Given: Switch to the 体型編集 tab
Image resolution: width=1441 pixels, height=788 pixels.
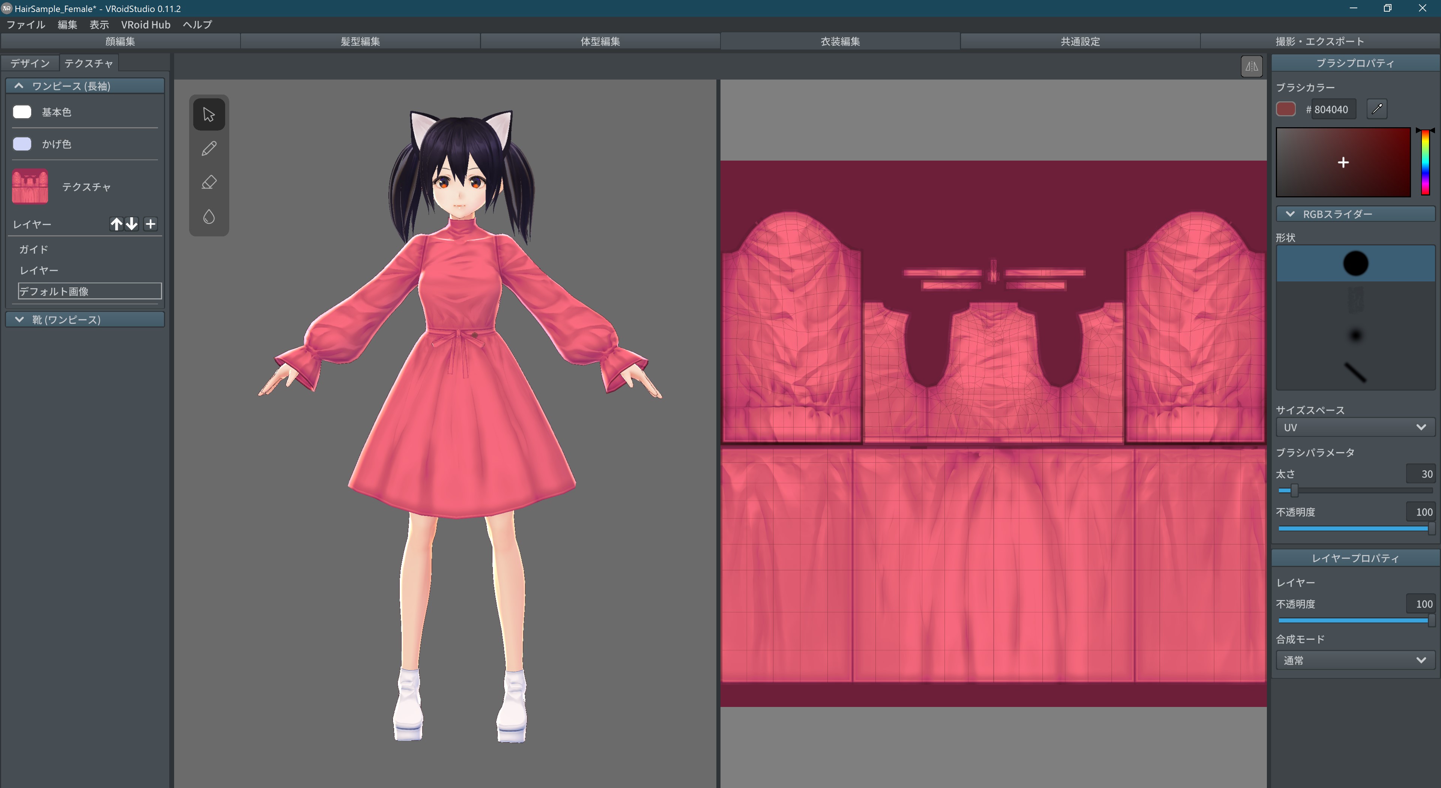Looking at the screenshot, I should [x=600, y=41].
